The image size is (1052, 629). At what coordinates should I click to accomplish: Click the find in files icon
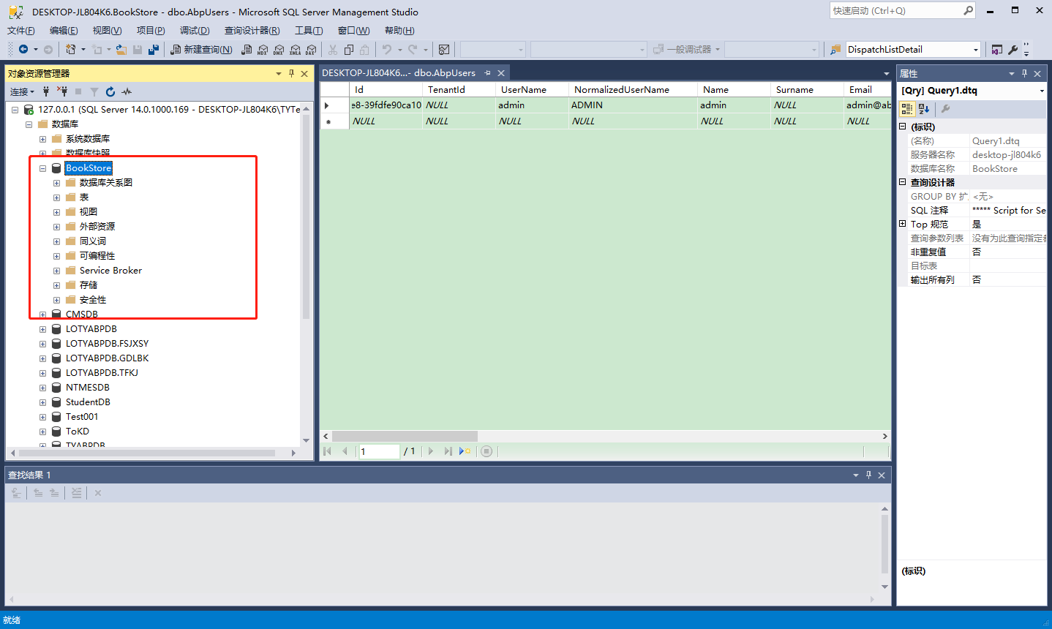(x=835, y=49)
